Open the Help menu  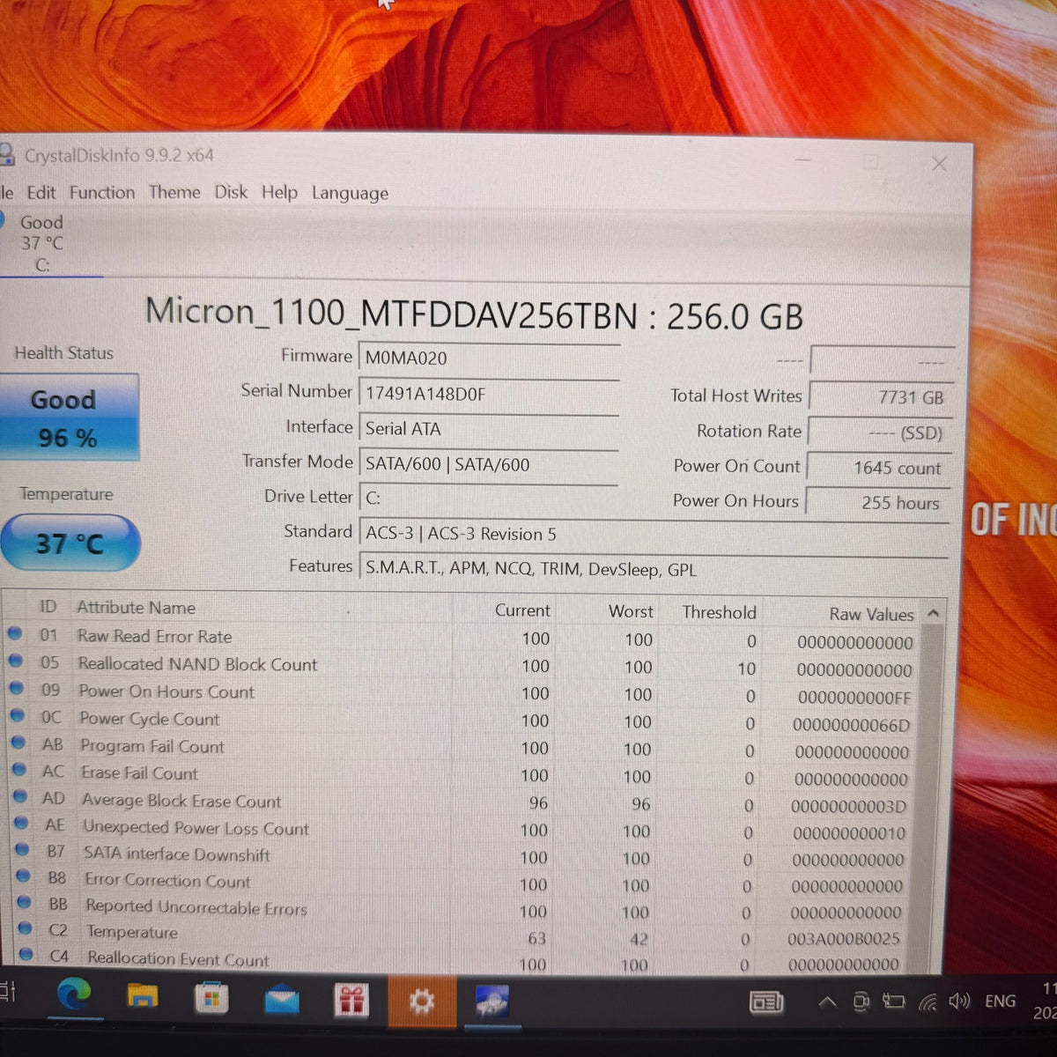pyautogui.click(x=279, y=192)
